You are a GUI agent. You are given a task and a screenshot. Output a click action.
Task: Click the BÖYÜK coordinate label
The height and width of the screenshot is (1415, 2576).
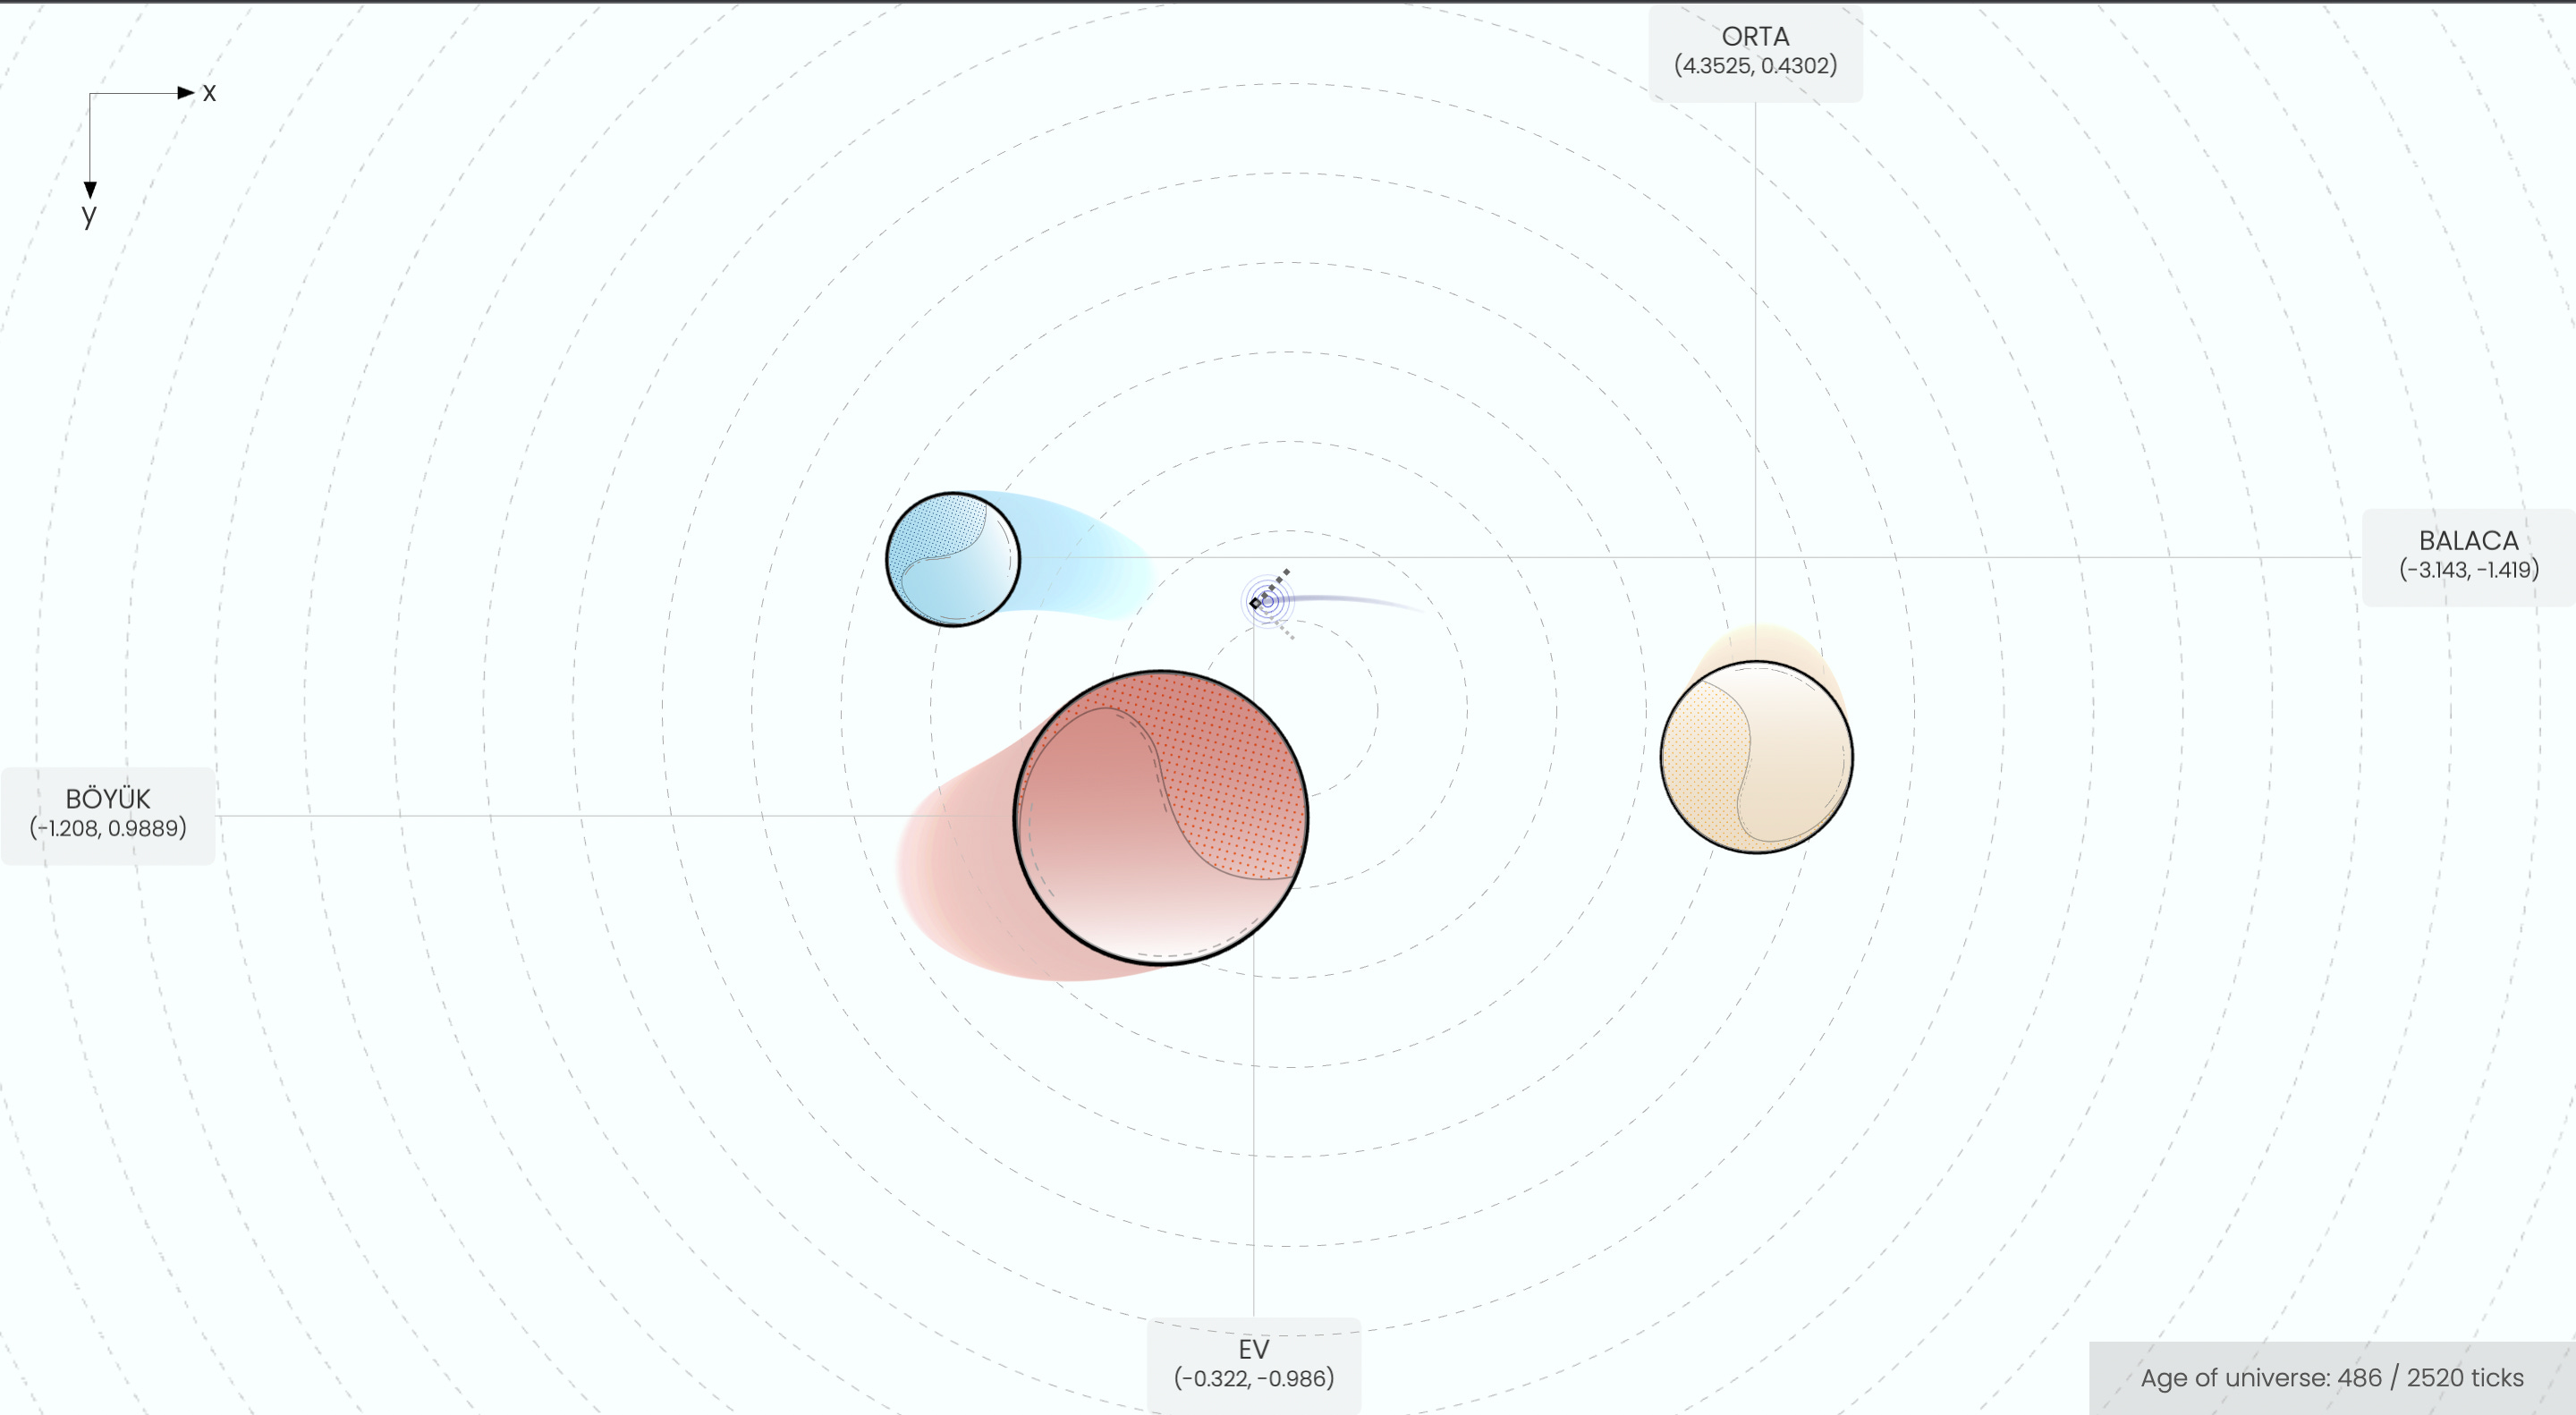tap(108, 814)
